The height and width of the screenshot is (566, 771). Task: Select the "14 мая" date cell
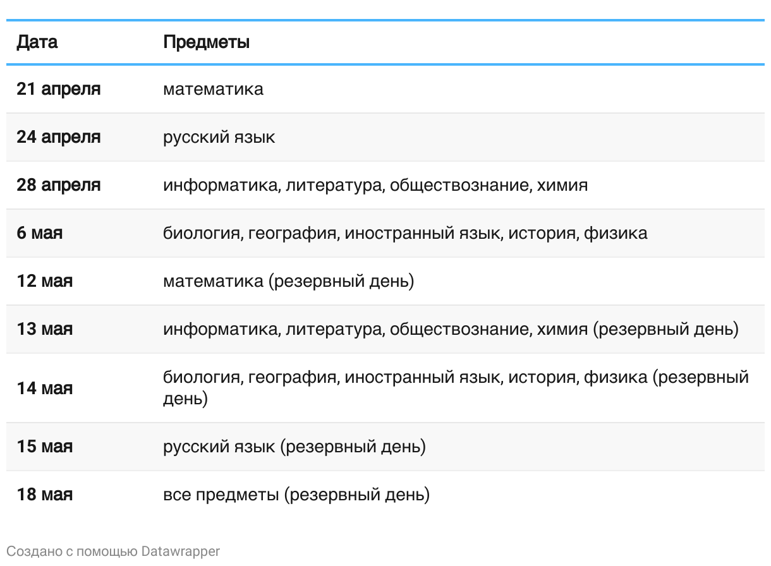coord(44,388)
